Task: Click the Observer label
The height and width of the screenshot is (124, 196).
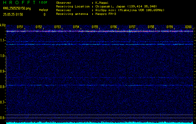Action: tap(64, 3)
